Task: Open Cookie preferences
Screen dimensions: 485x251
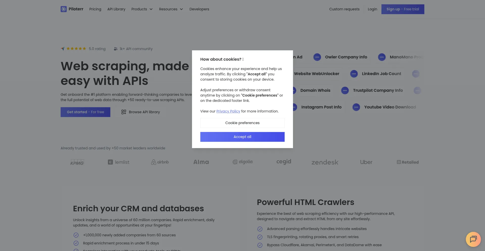Action: point(242,123)
